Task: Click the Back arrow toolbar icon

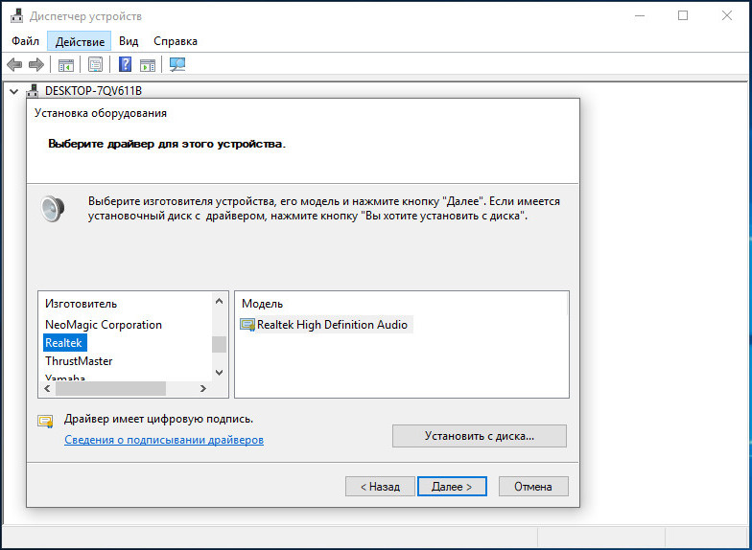Action: tap(14, 65)
